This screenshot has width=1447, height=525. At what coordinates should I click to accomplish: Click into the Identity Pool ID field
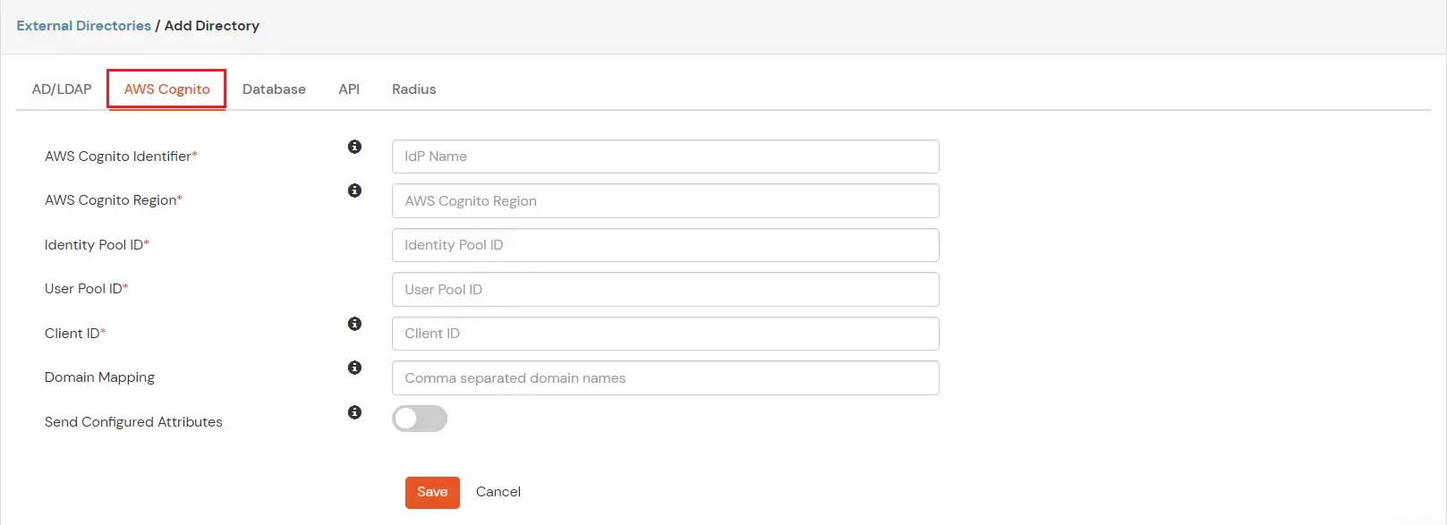point(665,245)
